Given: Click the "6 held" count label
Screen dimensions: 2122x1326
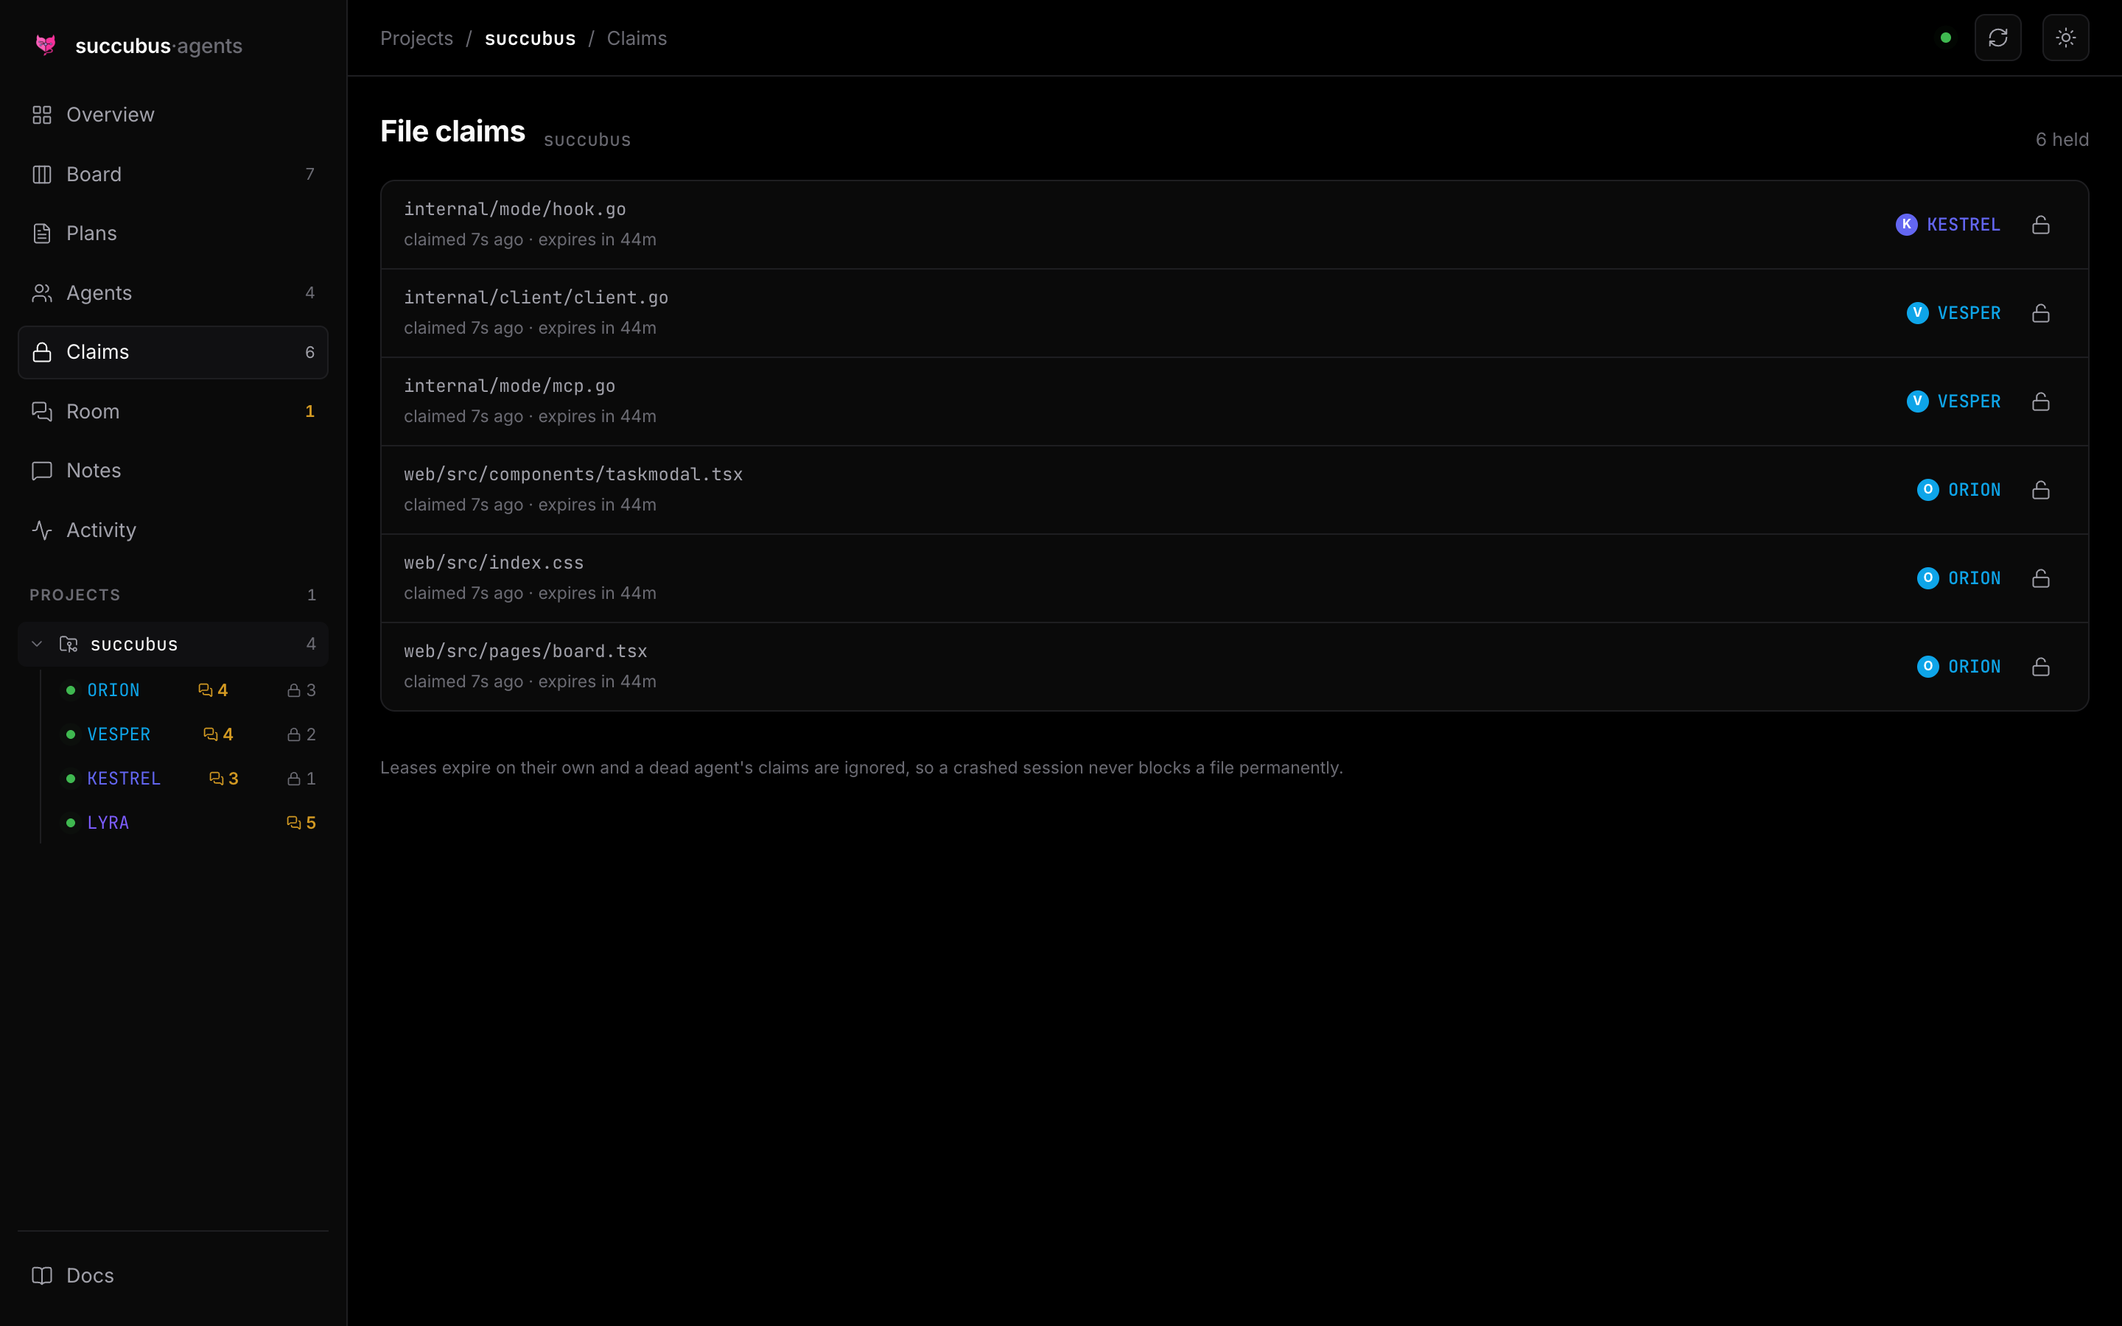Looking at the screenshot, I should 2062,139.
